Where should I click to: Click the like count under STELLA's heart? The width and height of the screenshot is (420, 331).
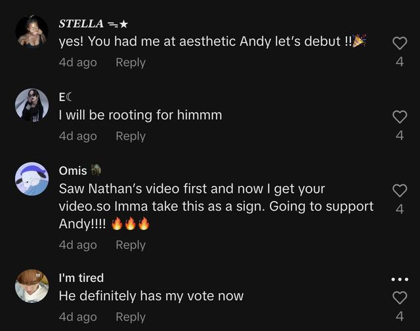[400, 63]
